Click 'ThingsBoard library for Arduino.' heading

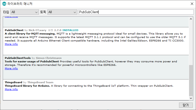(27, 86)
